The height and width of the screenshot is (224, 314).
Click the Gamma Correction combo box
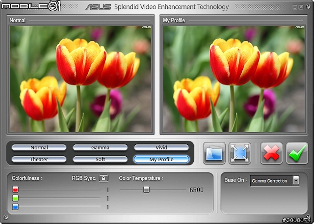(275, 181)
